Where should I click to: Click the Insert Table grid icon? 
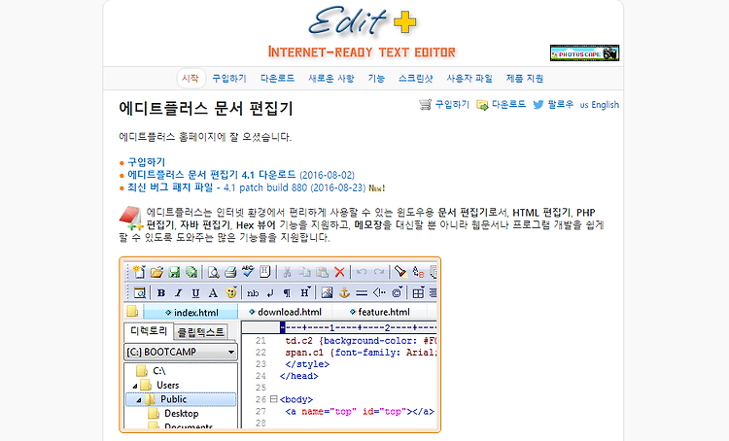(x=418, y=292)
